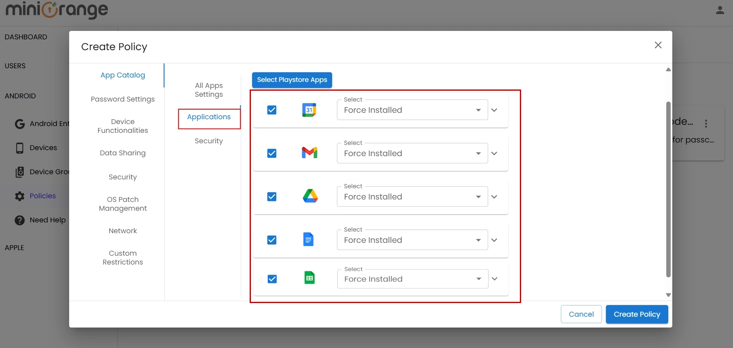Click Select Playstore Apps button
This screenshot has height=348, width=733.
pos(292,80)
